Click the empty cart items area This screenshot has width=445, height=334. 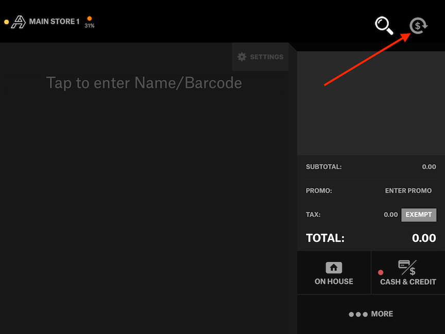(371, 104)
